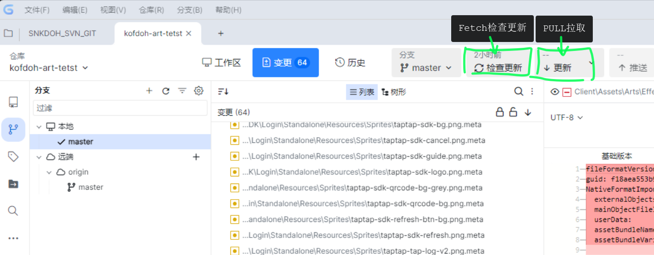Switch to SNKDOH_SVN_GIT tab
The image size is (654, 255).
click(x=62, y=33)
